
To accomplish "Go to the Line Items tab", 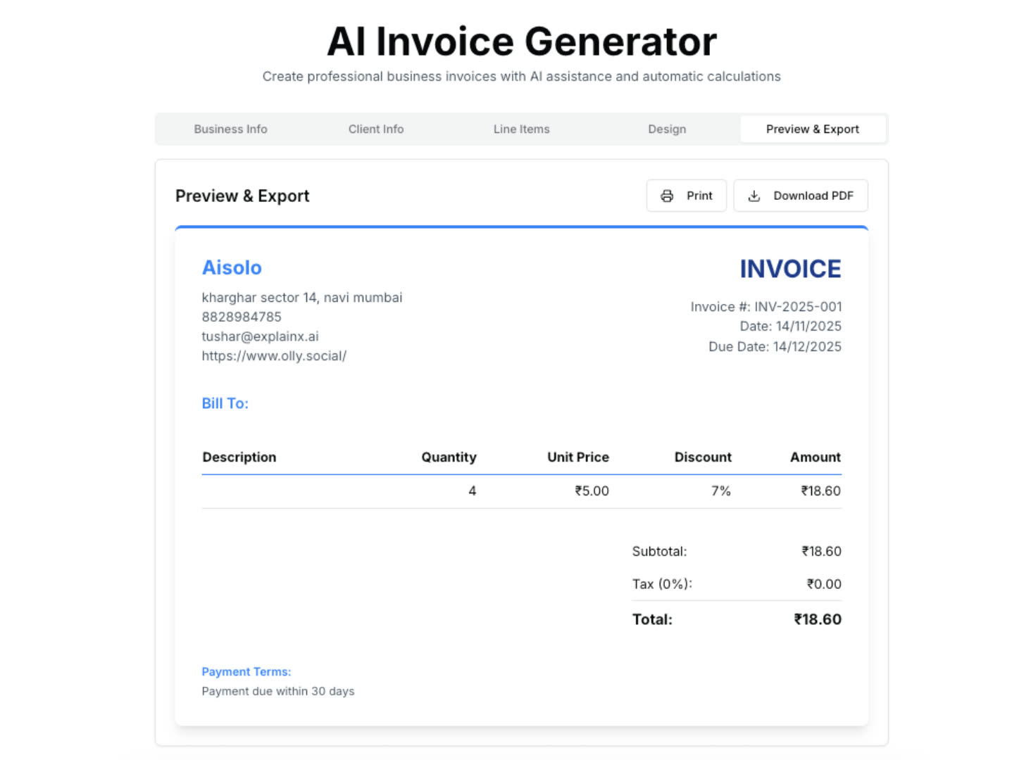I will click(x=521, y=129).
